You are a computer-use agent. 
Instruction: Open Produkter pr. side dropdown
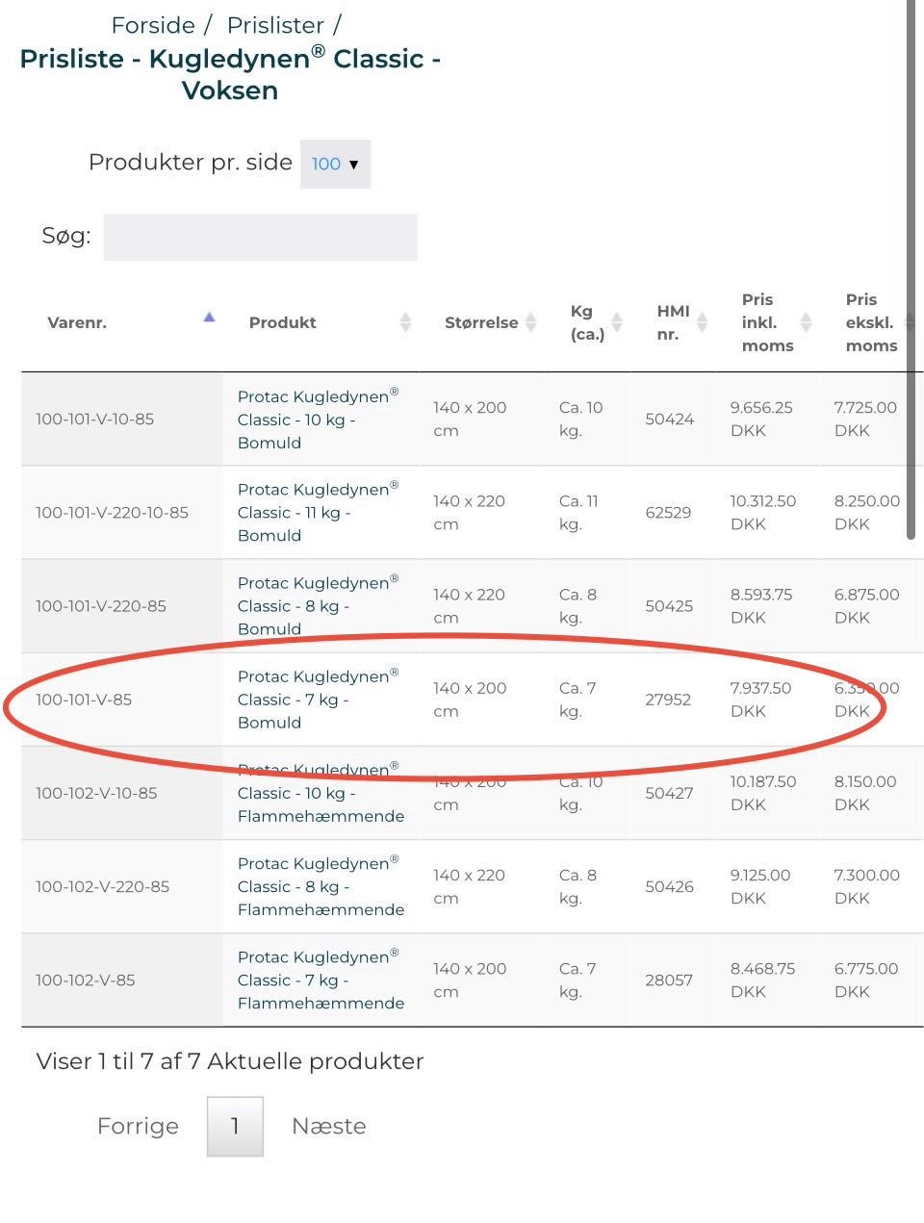coord(335,164)
